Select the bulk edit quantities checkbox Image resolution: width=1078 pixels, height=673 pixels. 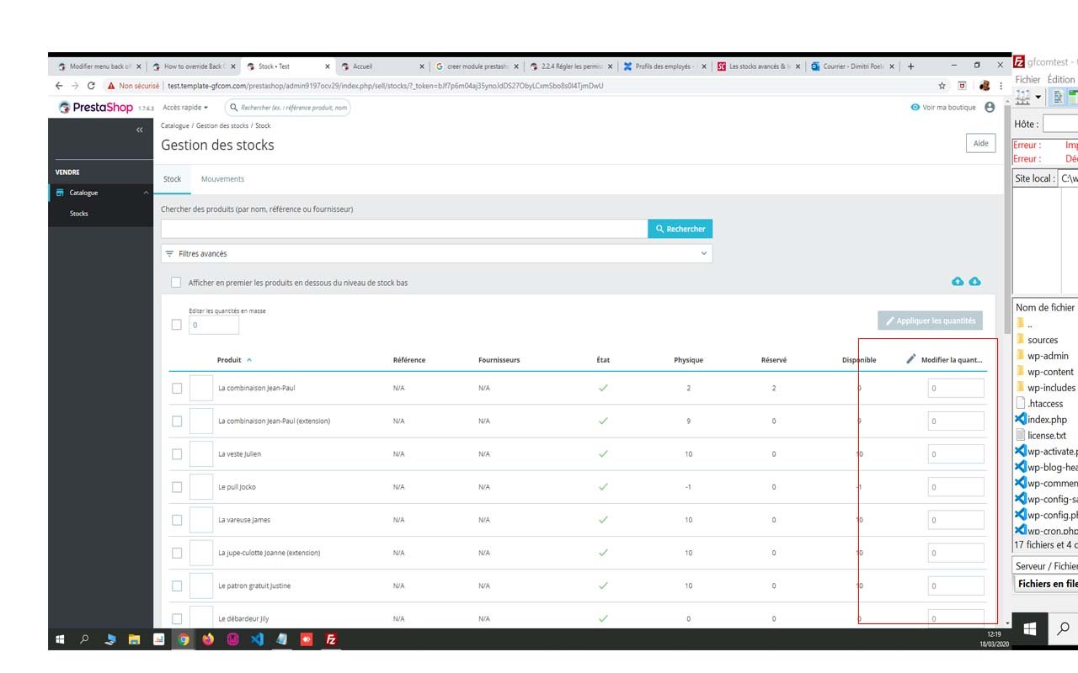(x=176, y=325)
